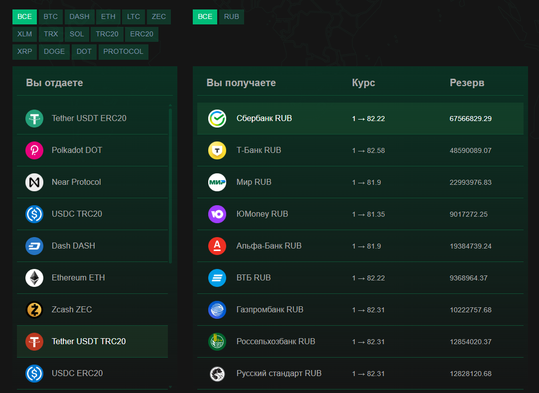Click the Dash DASH coin icon

(34, 246)
